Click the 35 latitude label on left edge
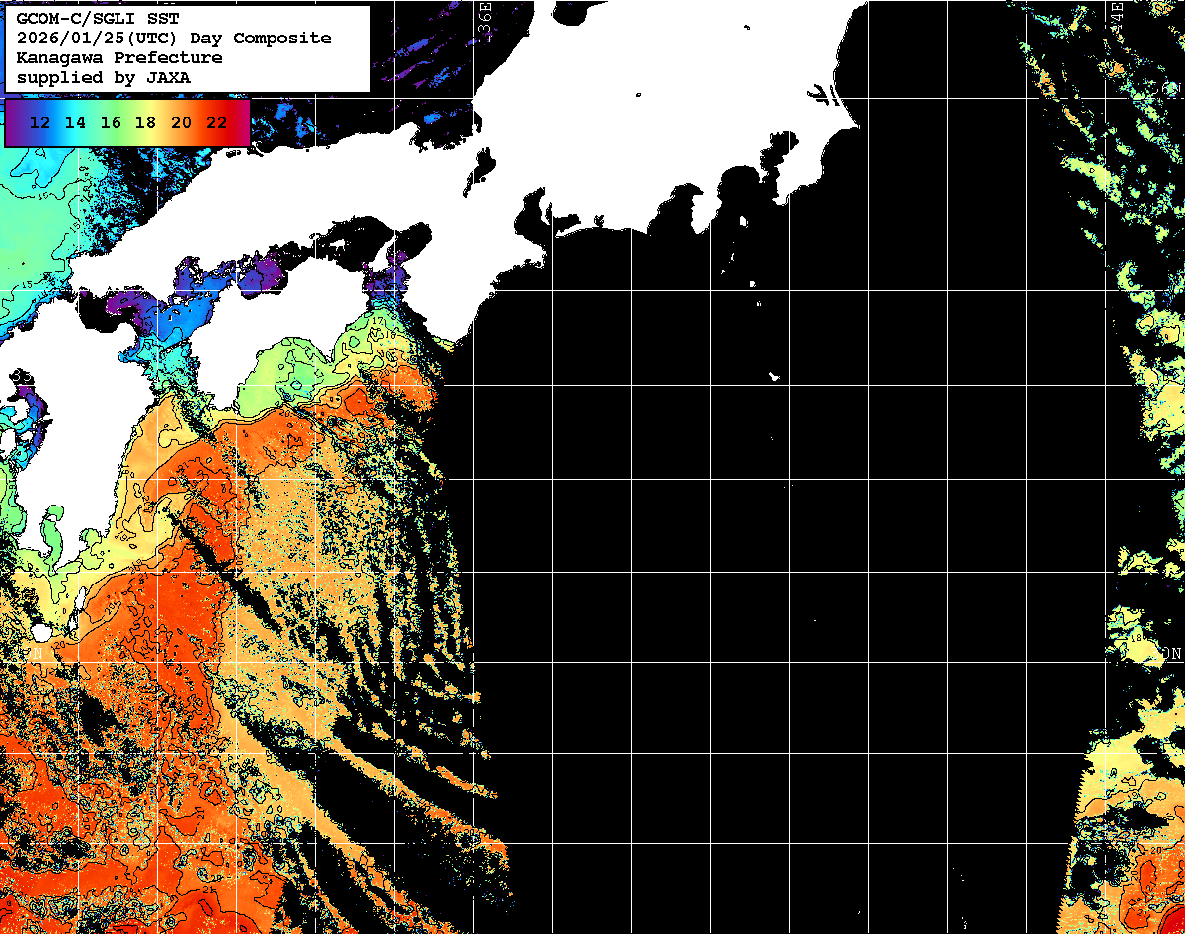Image resolution: width=1185 pixels, height=934 pixels. (x=22, y=377)
